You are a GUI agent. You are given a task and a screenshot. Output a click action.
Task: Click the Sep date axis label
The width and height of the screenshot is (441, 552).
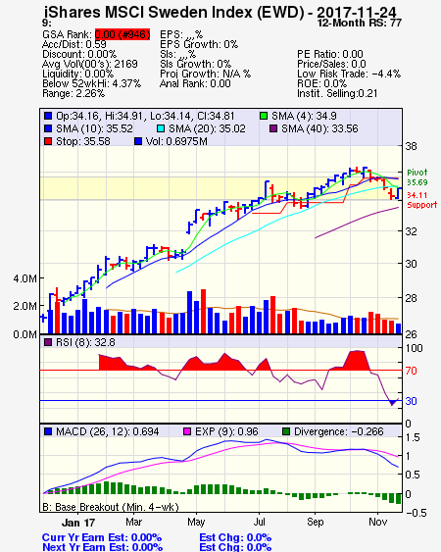coord(315,522)
